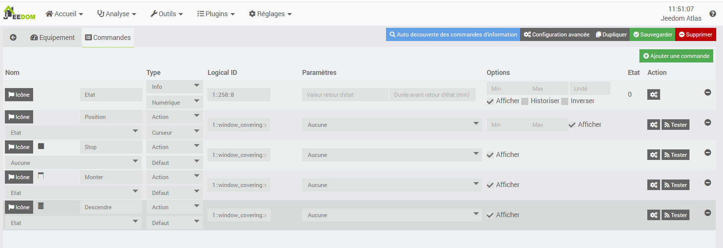The width and height of the screenshot is (723, 248).
Task: Open gear settings for Descendre command
Action: pyautogui.click(x=653, y=215)
